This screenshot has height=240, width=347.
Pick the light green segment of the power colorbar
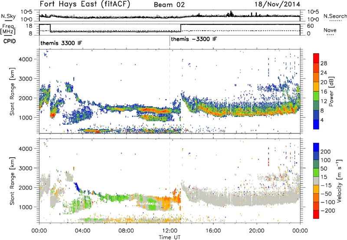pyautogui.click(x=316, y=96)
